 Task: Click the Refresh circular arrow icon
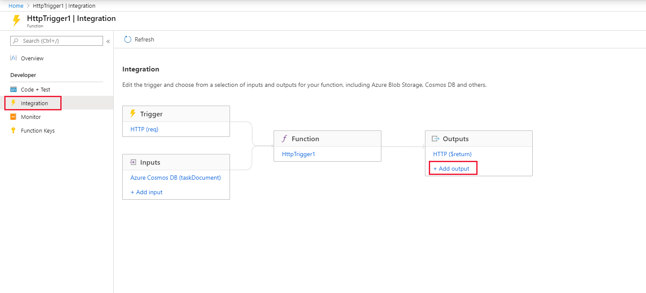pos(127,39)
